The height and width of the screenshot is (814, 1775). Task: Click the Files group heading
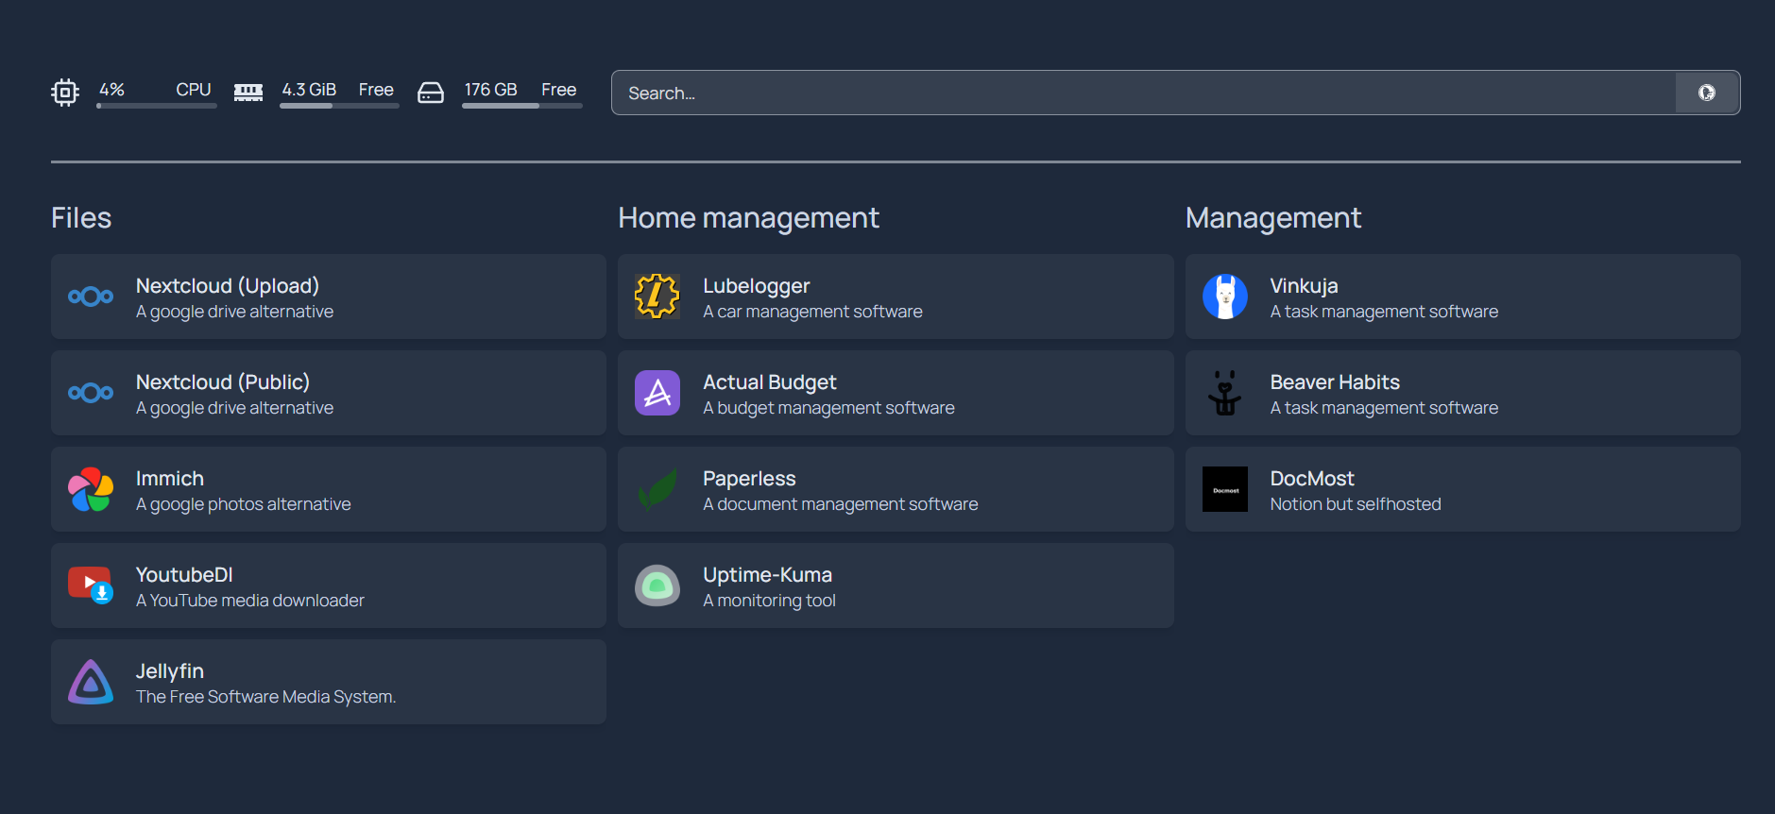pos(81,218)
